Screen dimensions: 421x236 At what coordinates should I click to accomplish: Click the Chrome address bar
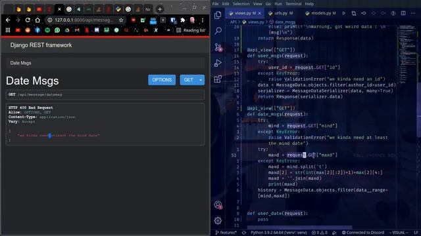pyautogui.click(x=84, y=20)
